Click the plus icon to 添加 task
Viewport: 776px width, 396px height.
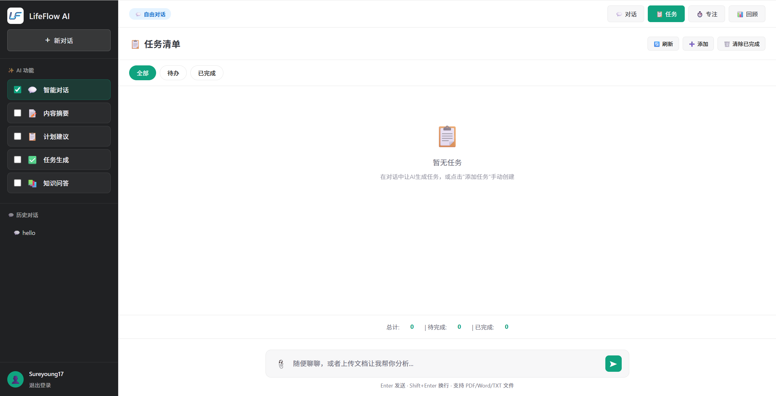[692, 44]
